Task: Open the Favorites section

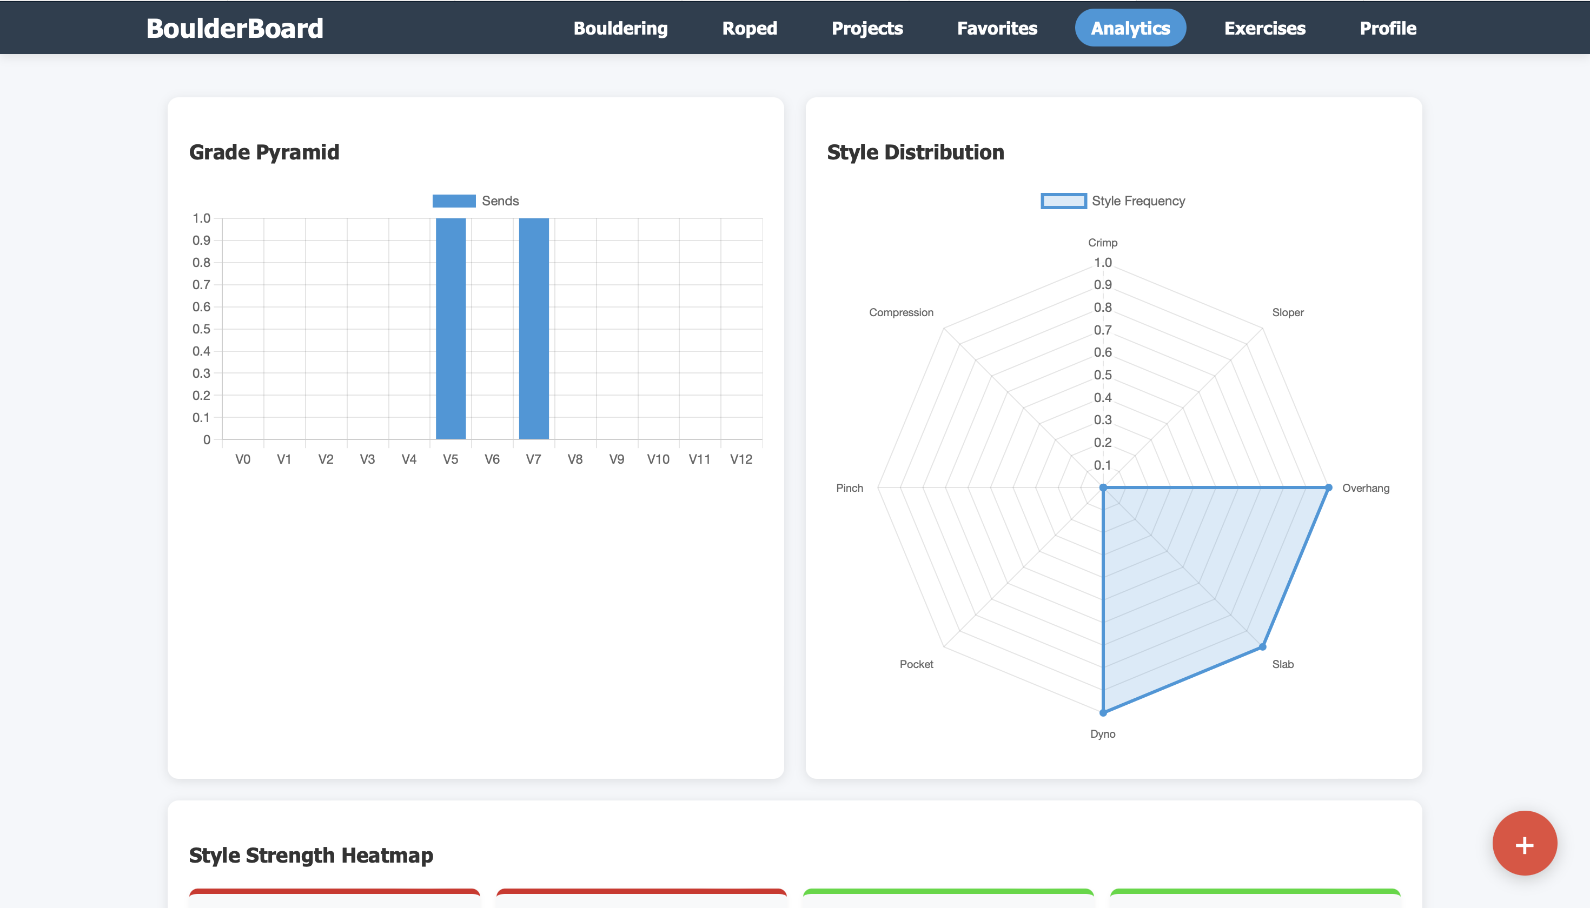Action: click(997, 28)
